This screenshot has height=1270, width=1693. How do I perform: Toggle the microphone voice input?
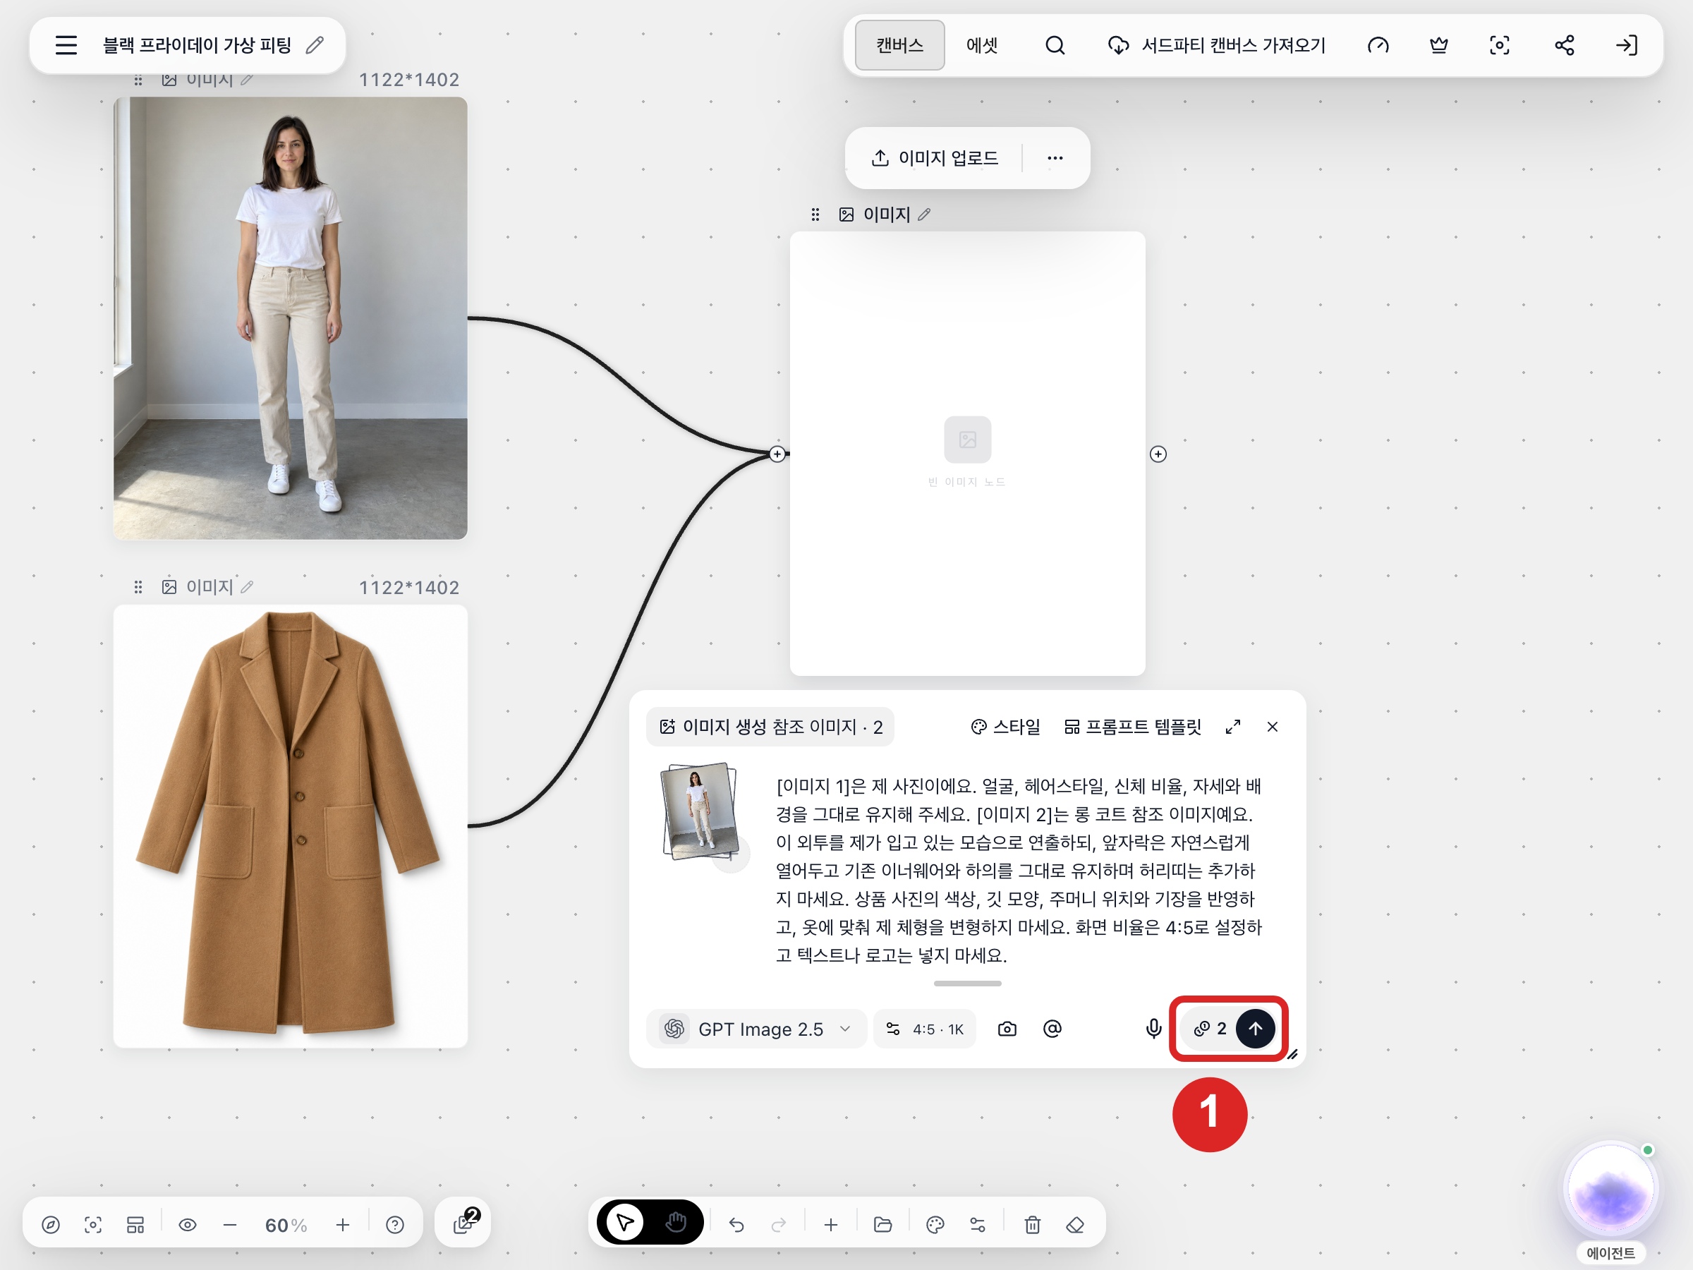coord(1153,1029)
